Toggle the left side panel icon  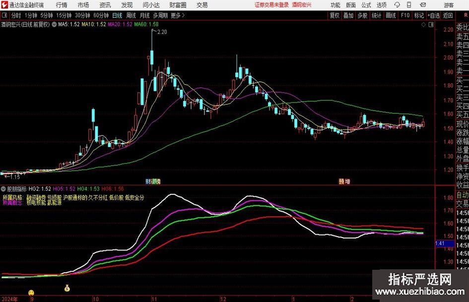[x=4, y=15]
